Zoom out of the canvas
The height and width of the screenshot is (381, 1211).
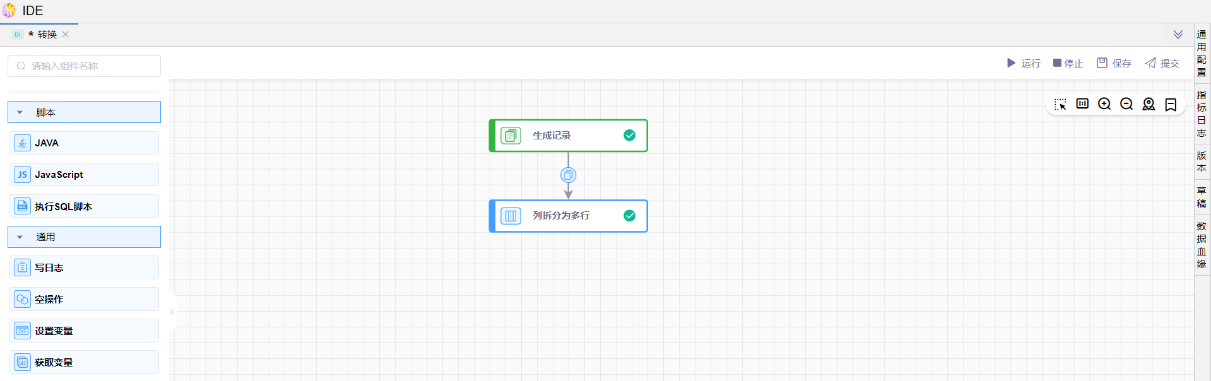1126,104
